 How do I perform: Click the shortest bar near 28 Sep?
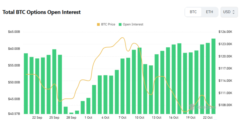71,113
